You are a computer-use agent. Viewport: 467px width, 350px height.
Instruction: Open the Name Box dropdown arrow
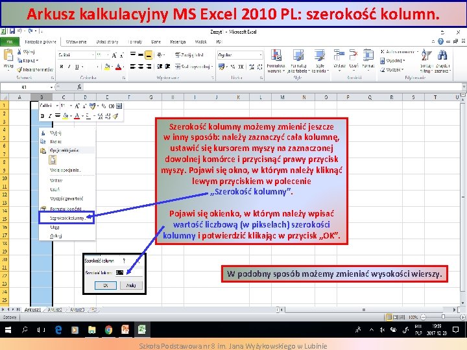pyautogui.click(x=51, y=87)
